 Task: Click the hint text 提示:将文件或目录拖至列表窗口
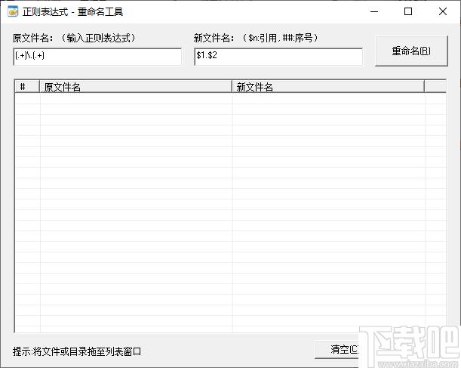coord(77,351)
